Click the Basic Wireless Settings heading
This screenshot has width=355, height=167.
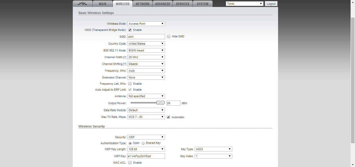96,13
